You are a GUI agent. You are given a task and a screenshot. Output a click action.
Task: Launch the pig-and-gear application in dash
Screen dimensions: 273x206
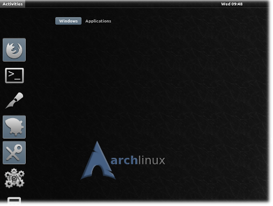pyautogui.click(x=14, y=127)
